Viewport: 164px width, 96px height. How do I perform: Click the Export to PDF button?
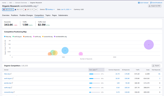[x=155, y=6]
